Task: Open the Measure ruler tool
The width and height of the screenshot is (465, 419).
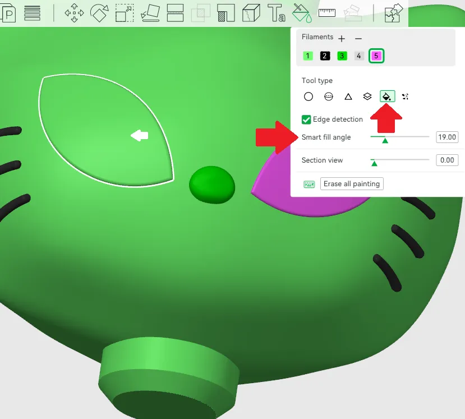Action: click(327, 13)
